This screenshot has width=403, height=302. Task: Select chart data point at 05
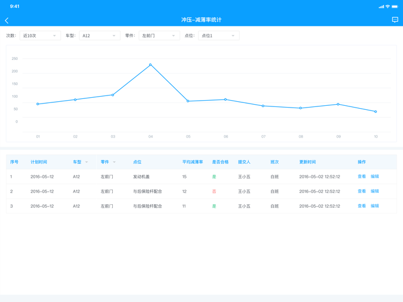point(188,101)
